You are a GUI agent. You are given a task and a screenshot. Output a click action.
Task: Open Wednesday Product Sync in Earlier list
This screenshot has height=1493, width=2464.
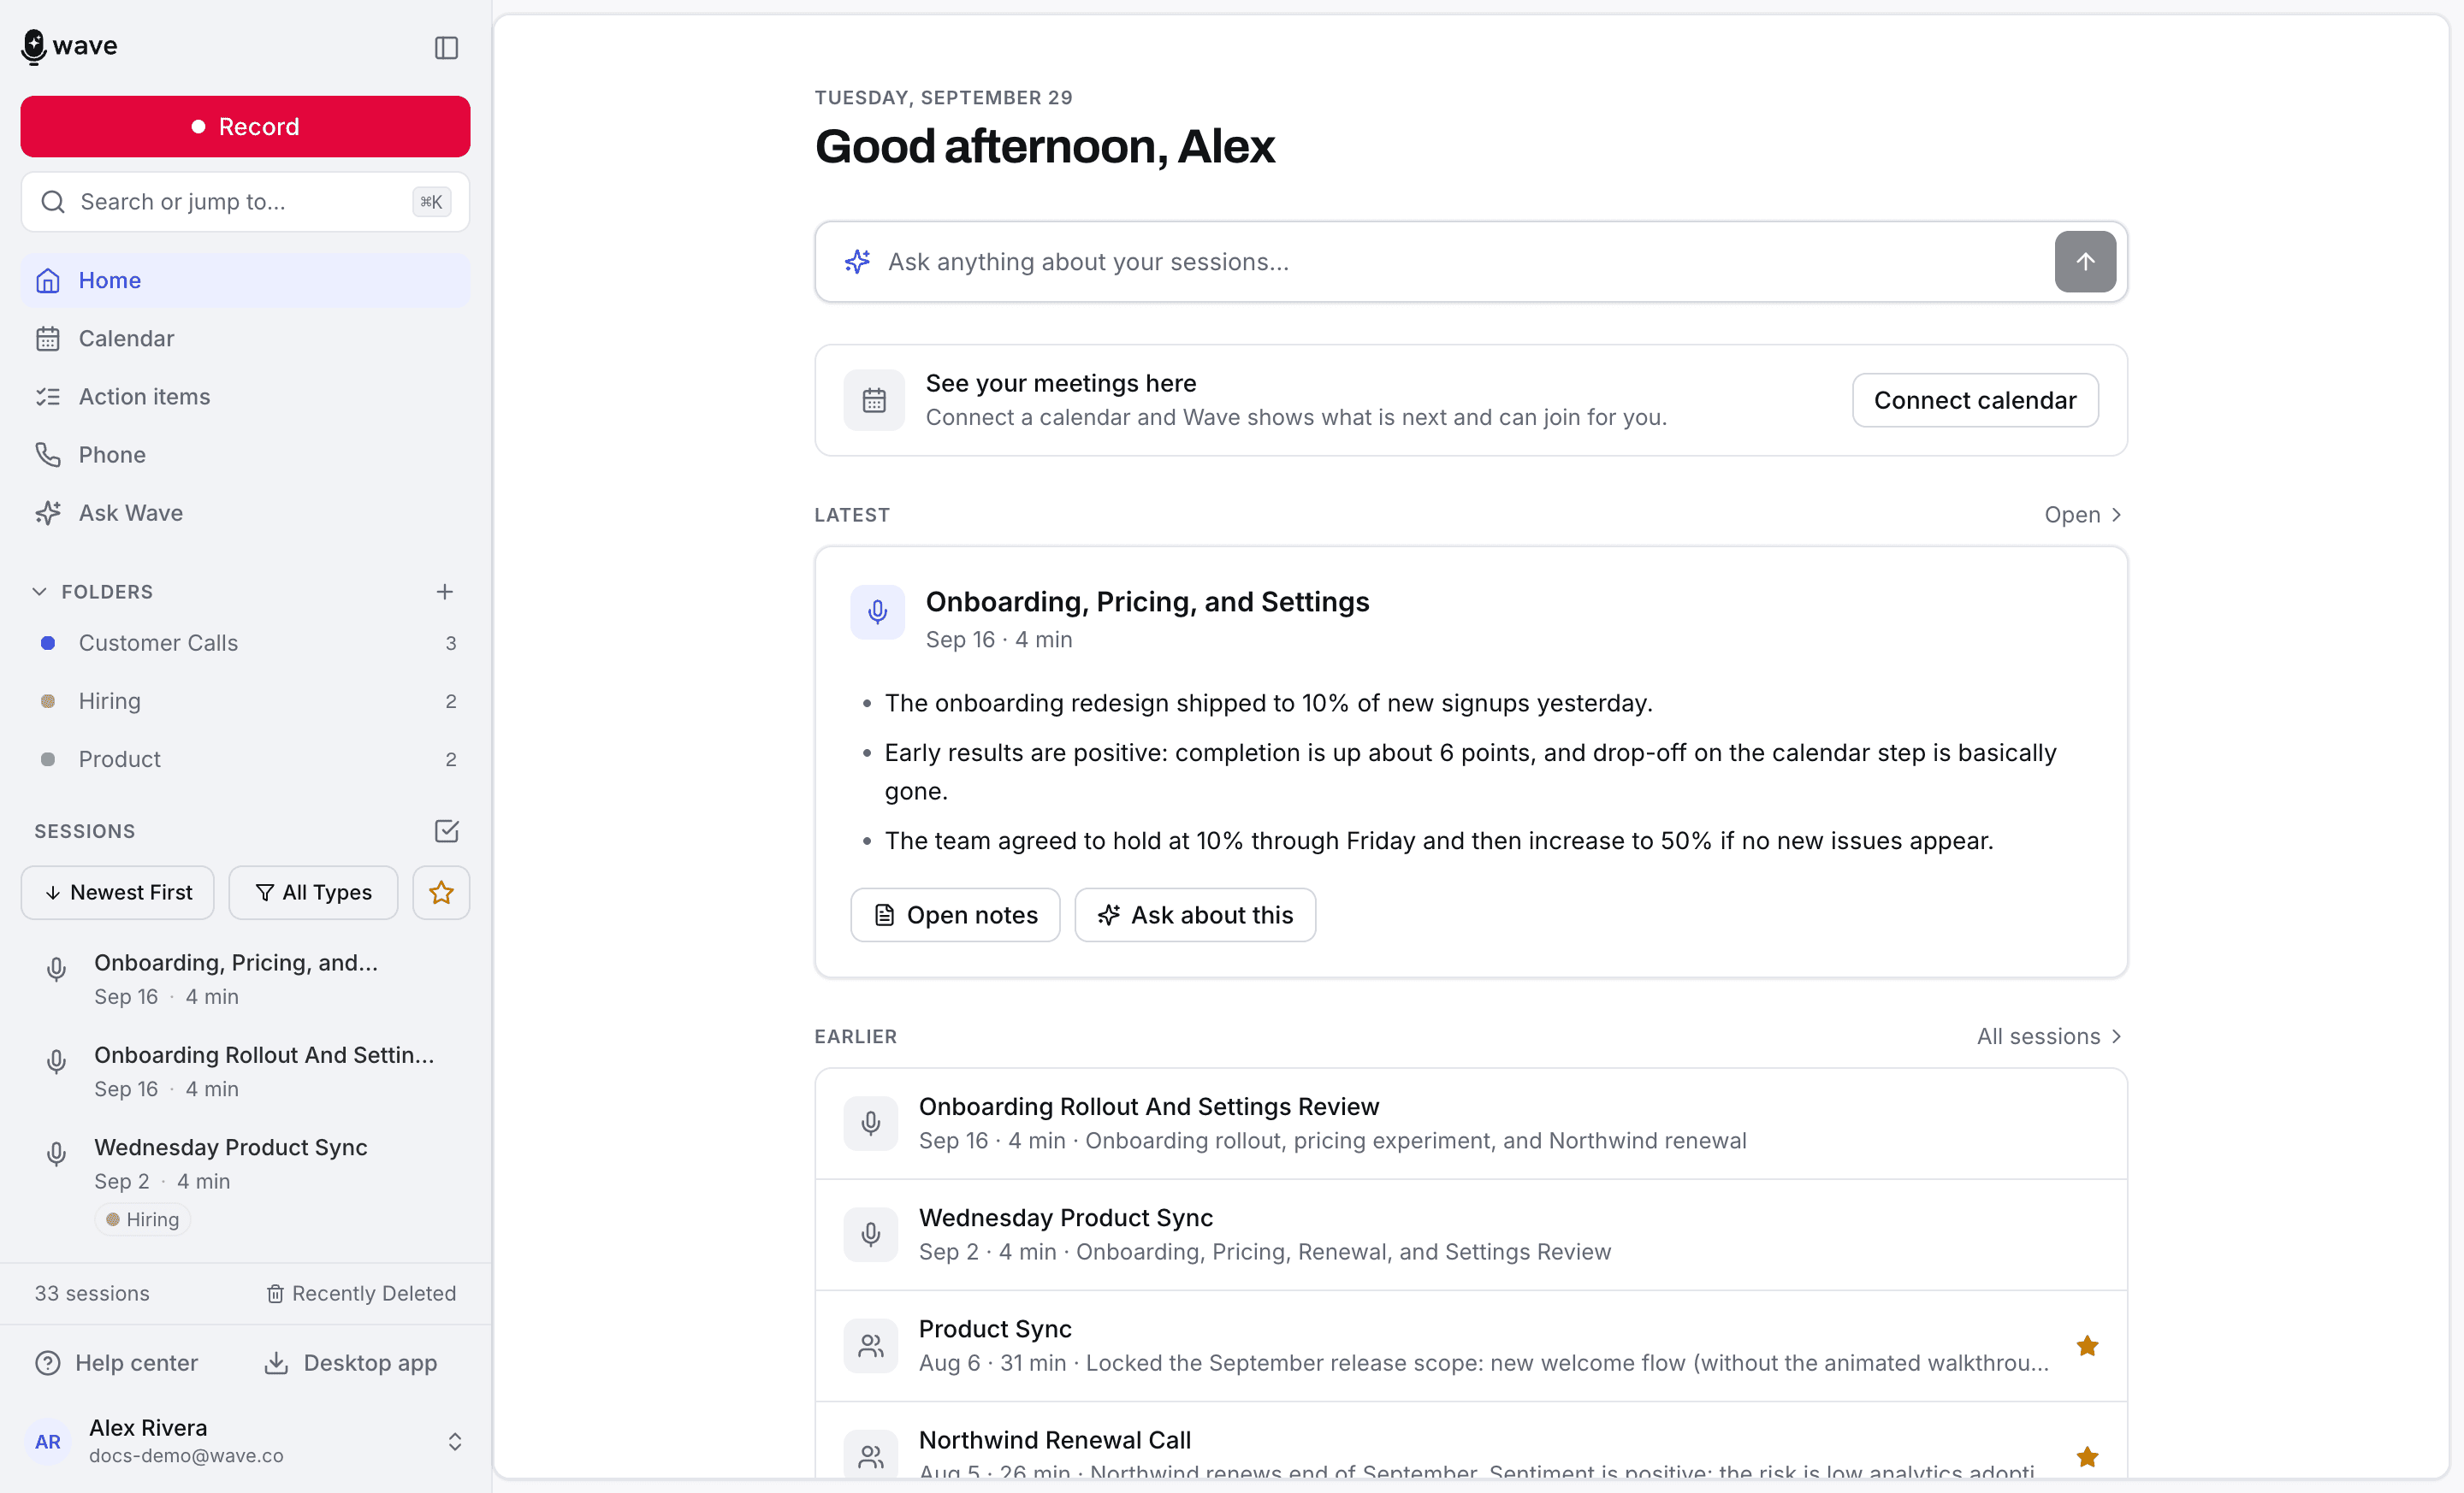(x=1471, y=1234)
